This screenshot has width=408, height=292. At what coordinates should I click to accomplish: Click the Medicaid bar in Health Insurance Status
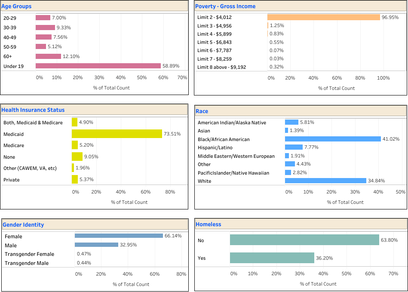(116, 134)
